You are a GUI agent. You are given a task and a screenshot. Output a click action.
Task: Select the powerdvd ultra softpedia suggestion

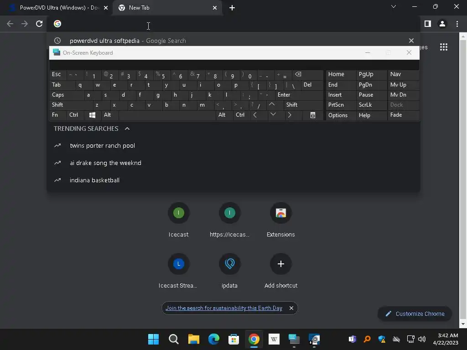233,41
